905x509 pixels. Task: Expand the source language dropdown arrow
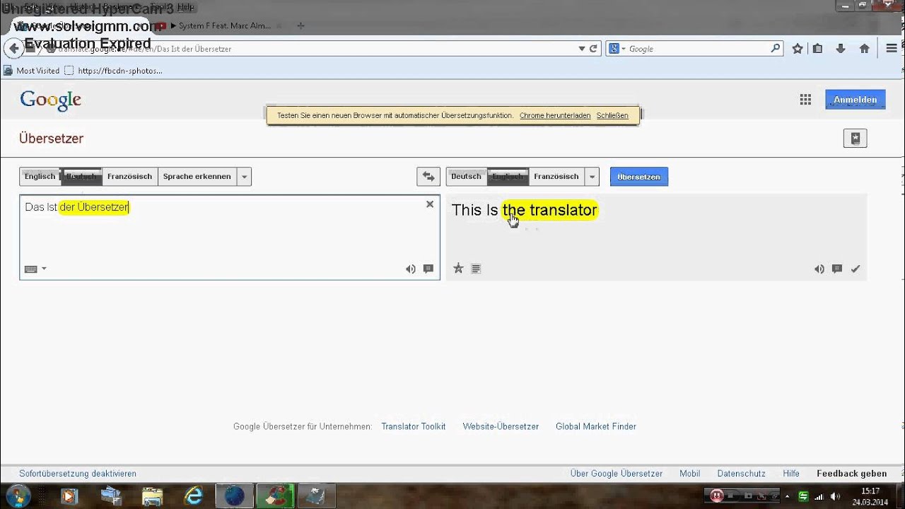click(244, 177)
